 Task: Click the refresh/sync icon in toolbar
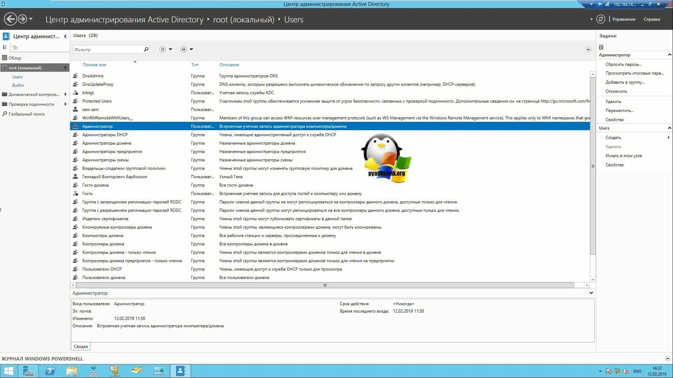click(x=601, y=19)
